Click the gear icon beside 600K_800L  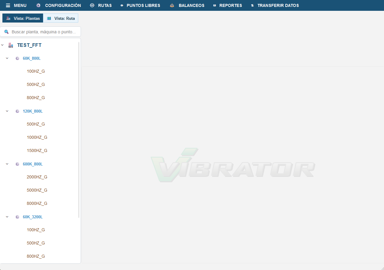click(17, 164)
